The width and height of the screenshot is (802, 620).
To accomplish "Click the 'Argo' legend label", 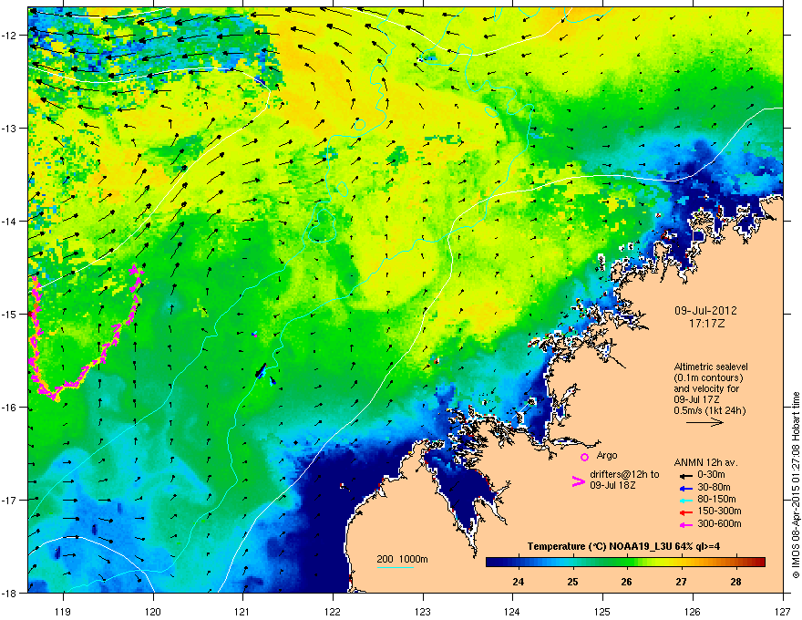I will tap(607, 455).
